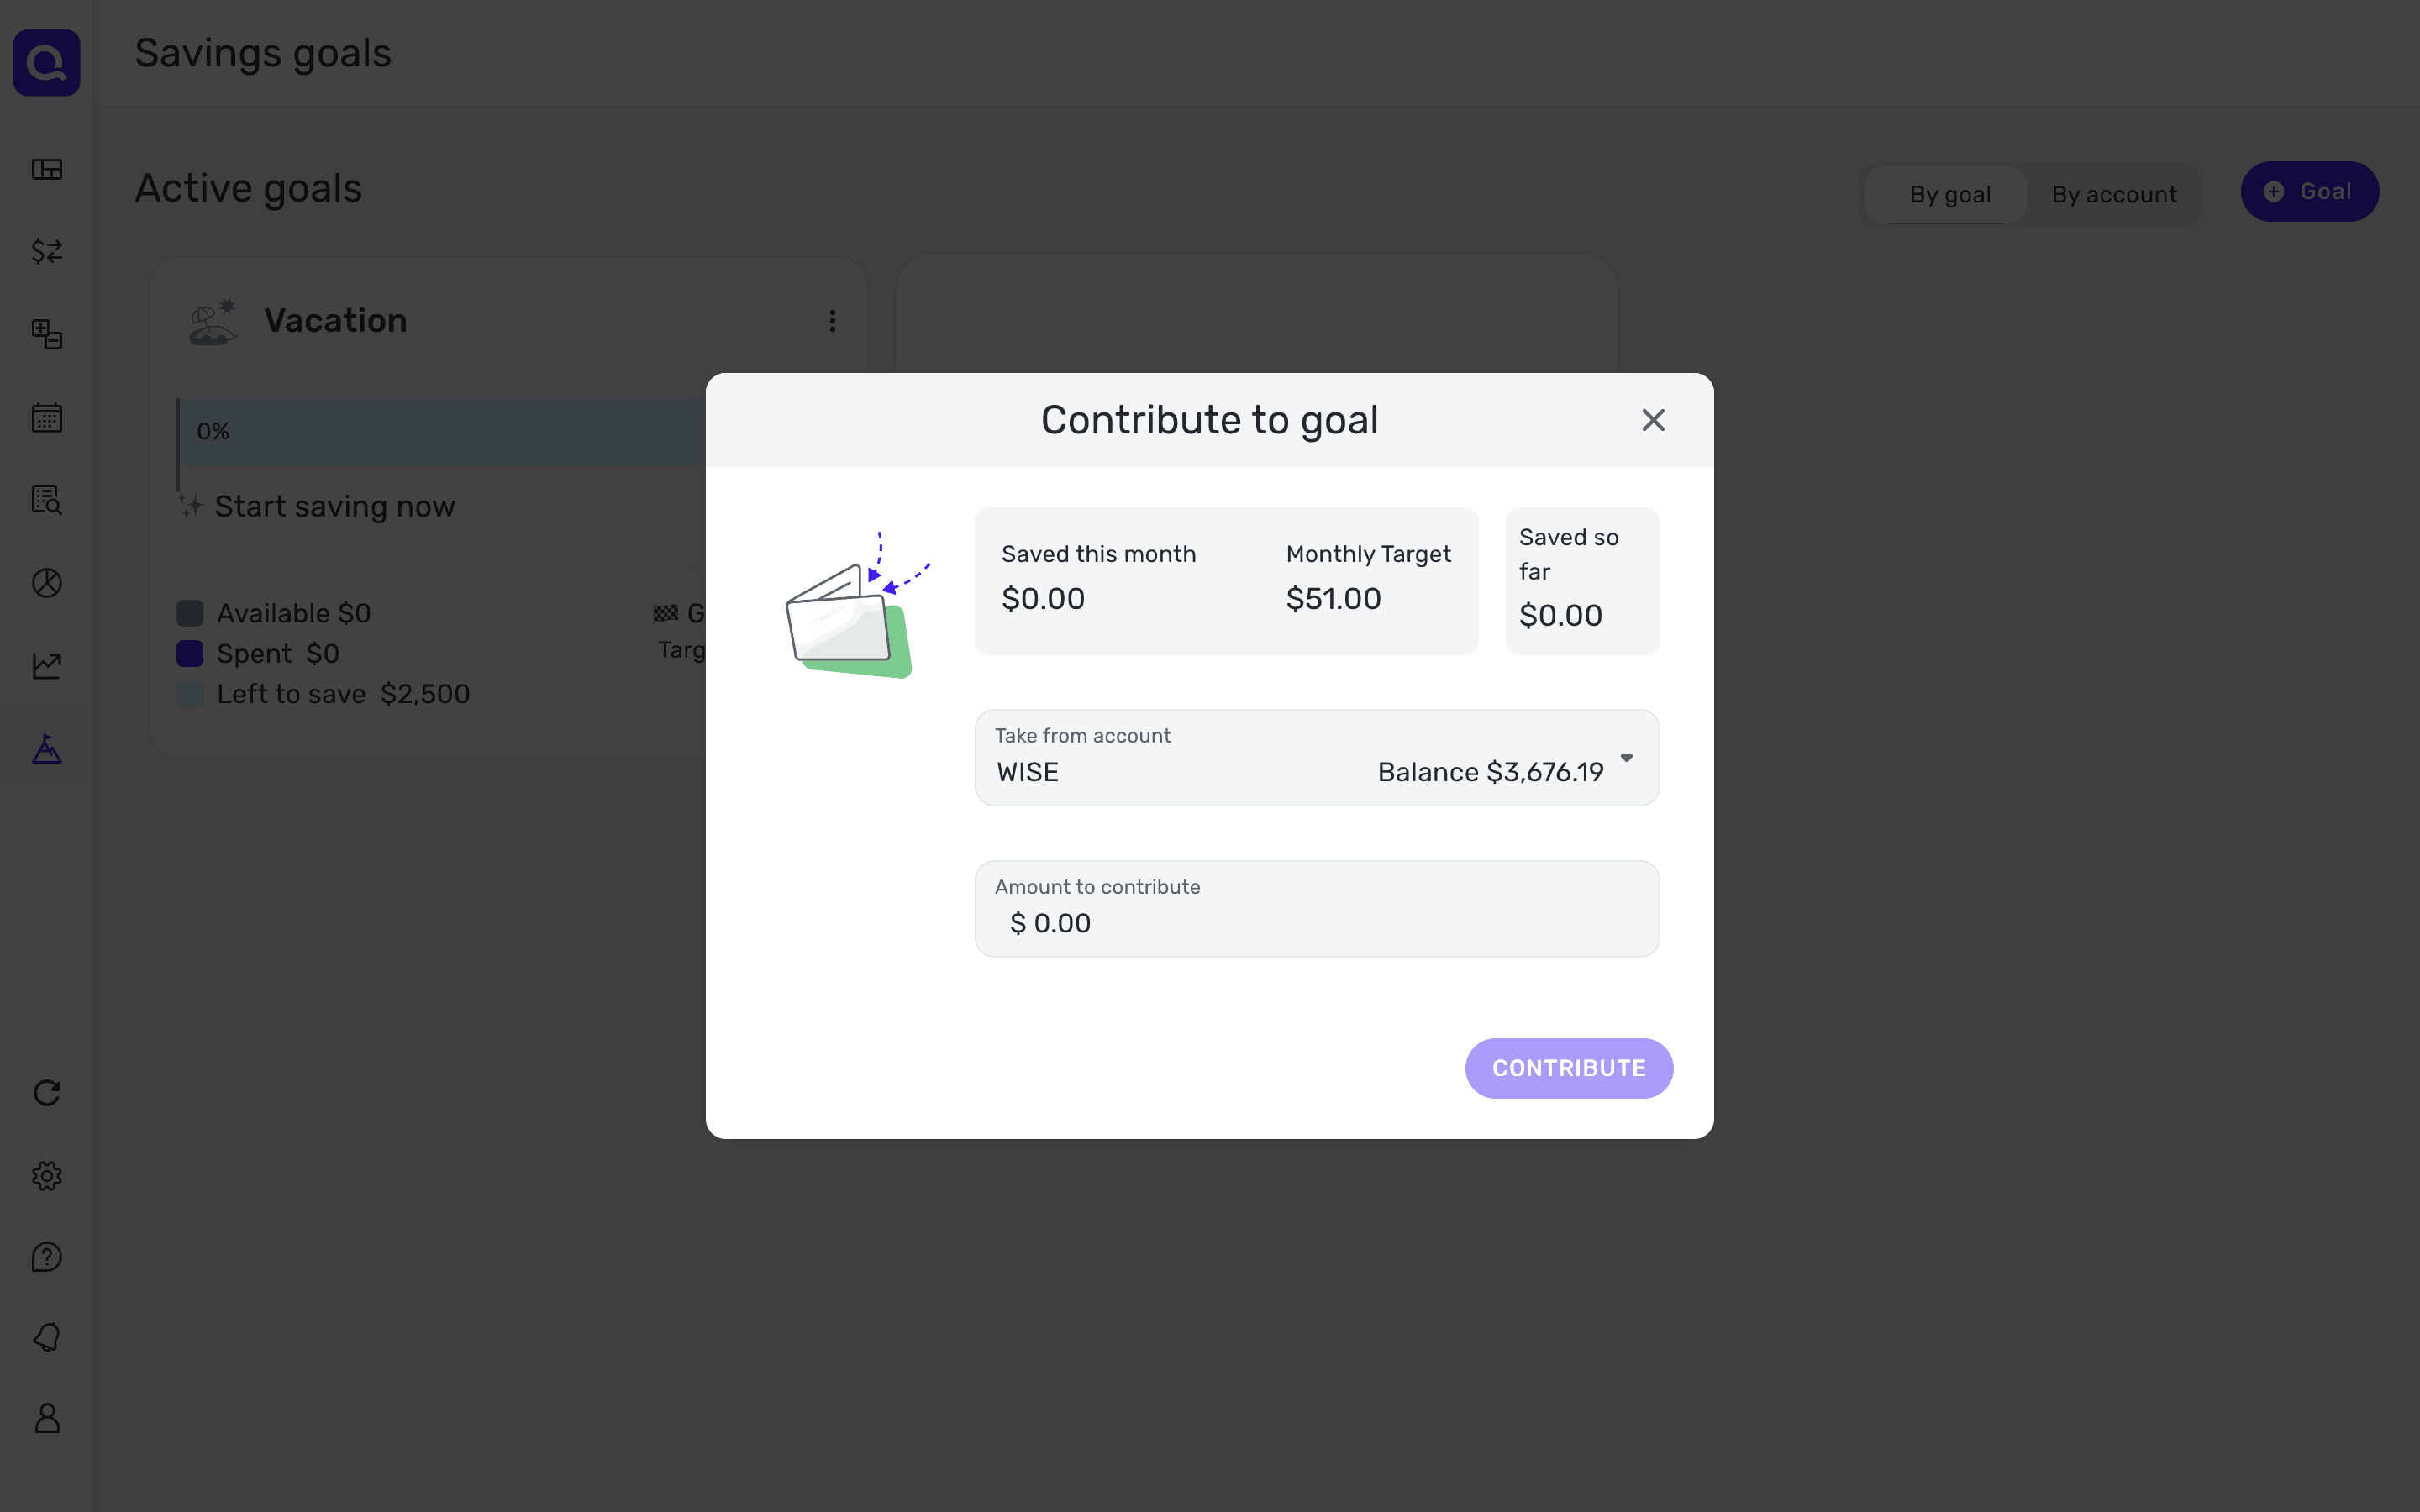Click the refresh icon in sidebar
2420x1512 pixels.
(47, 1093)
